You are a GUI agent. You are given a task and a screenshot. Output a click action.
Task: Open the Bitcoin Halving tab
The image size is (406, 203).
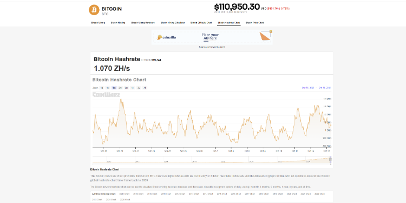click(118, 23)
